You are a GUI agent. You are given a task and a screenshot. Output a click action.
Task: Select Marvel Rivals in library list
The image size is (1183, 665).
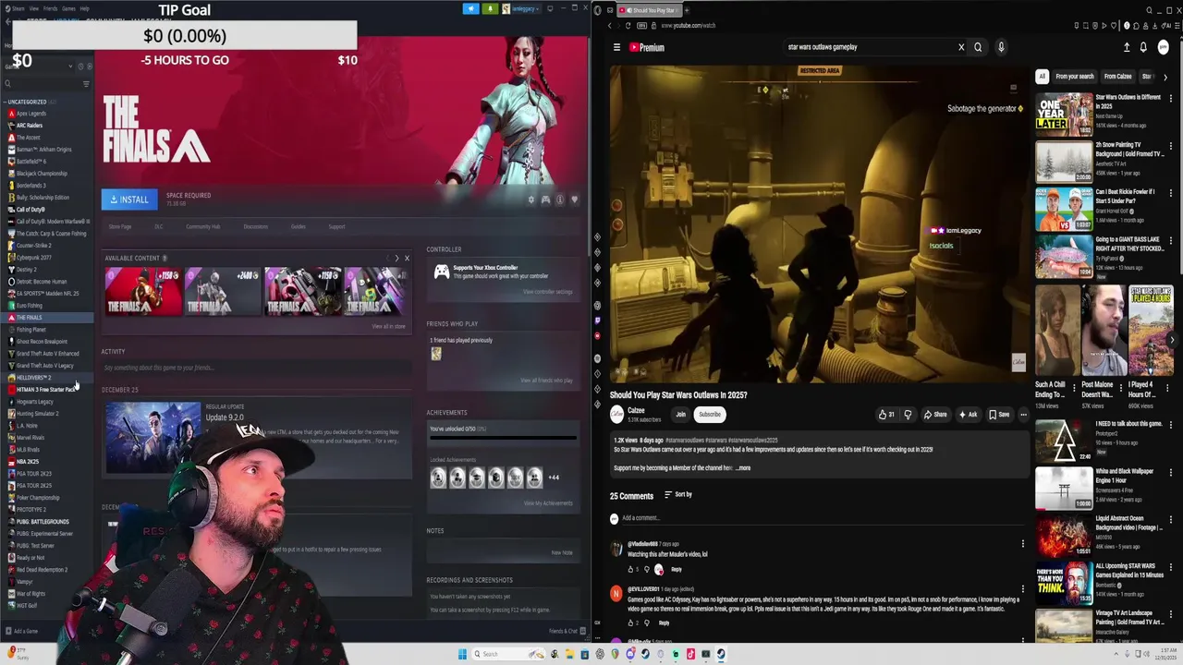point(30,438)
